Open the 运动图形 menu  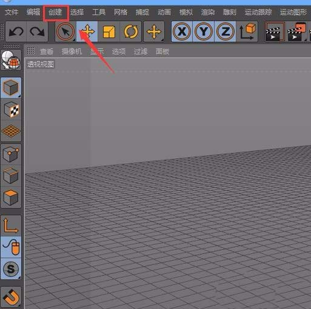pos(293,12)
